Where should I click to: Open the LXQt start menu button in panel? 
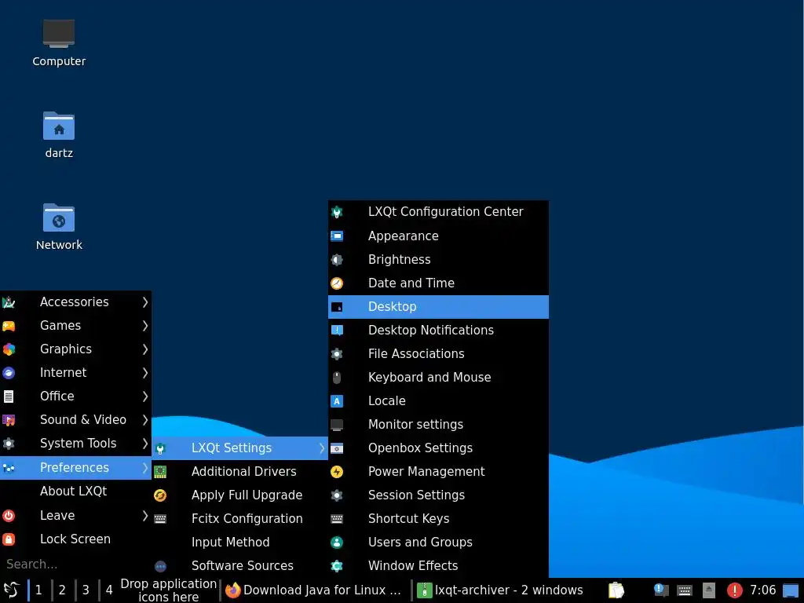(11, 590)
